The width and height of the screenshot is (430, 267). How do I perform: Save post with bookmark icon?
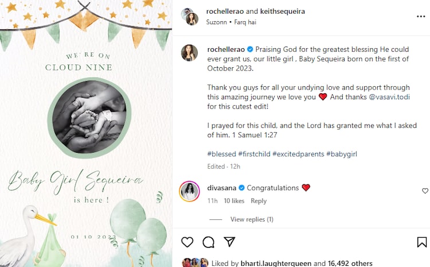421,242
